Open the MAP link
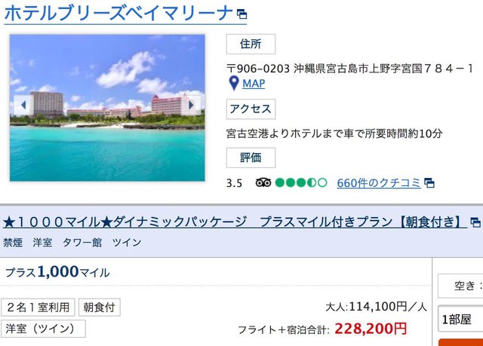Screen dimensions: 483x346 pyautogui.click(x=254, y=84)
